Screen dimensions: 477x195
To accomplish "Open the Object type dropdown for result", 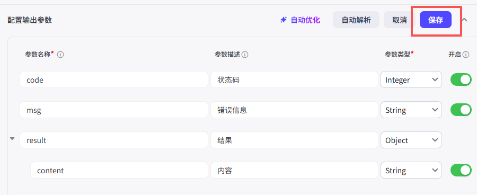I will [411, 140].
